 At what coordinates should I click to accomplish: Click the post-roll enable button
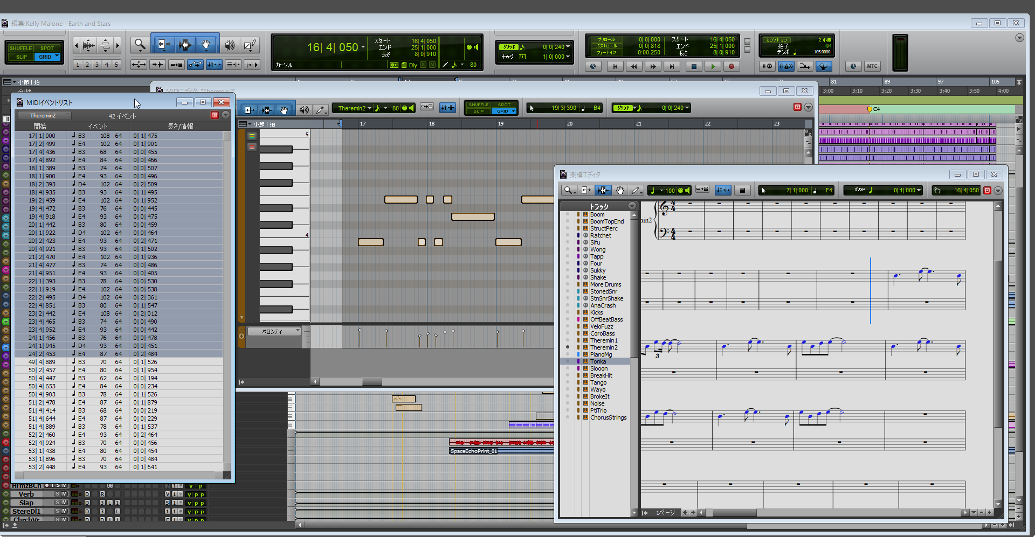[x=606, y=46]
